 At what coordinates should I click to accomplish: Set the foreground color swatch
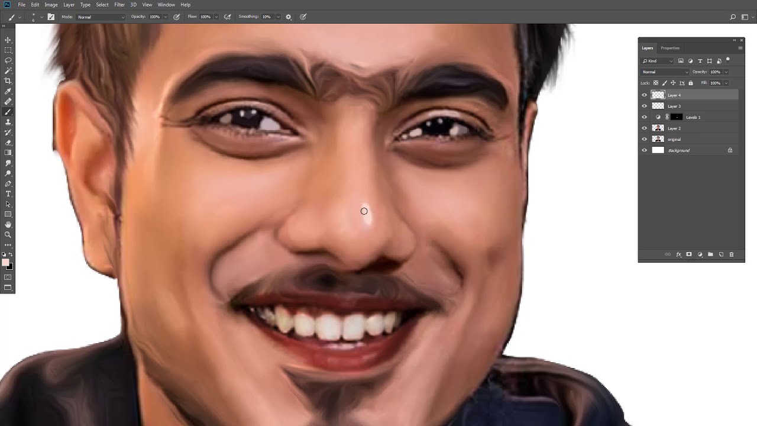click(5, 263)
